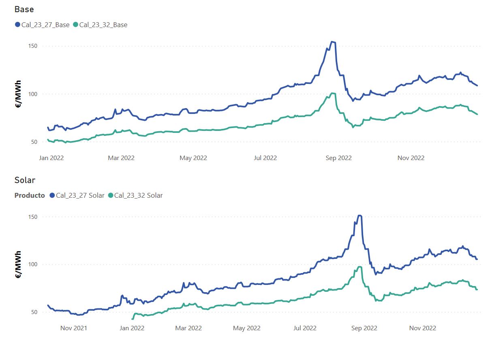The image size is (494, 342).
Task: Click the Producto legend title
Action: pos(30,195)
